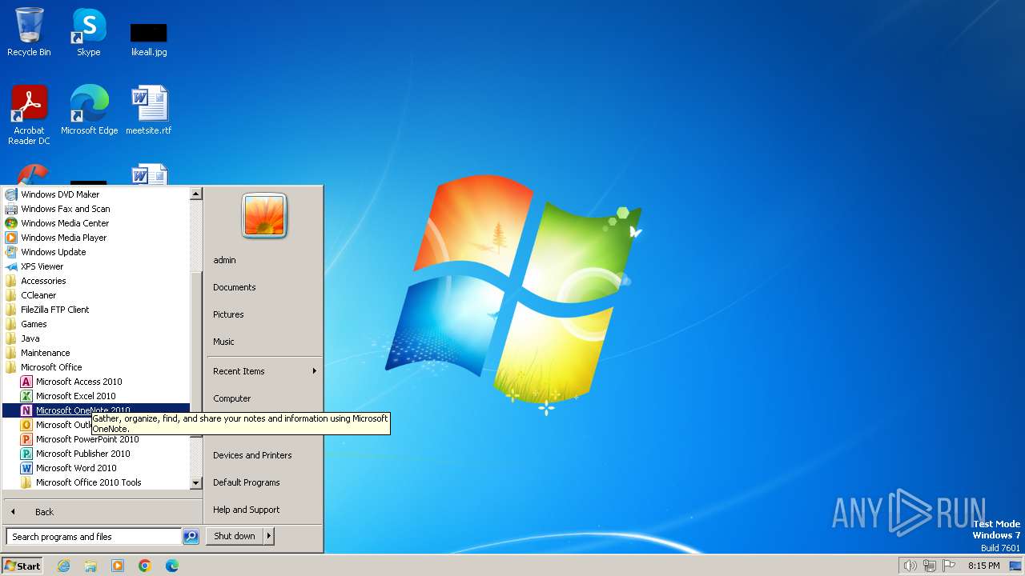Open Acrobat Reader DC desktop shortcut
The image size is (1025, 576).
(29, 114)
